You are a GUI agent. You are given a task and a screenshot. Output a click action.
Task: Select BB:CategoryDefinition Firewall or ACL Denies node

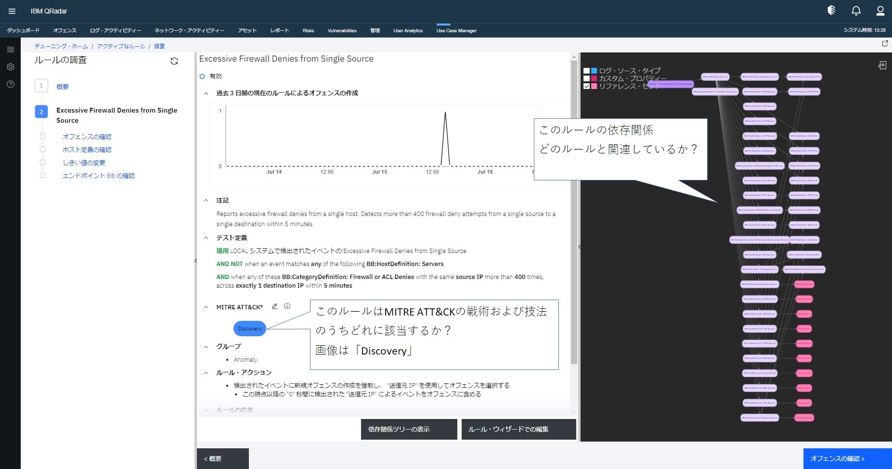point(715,91)
